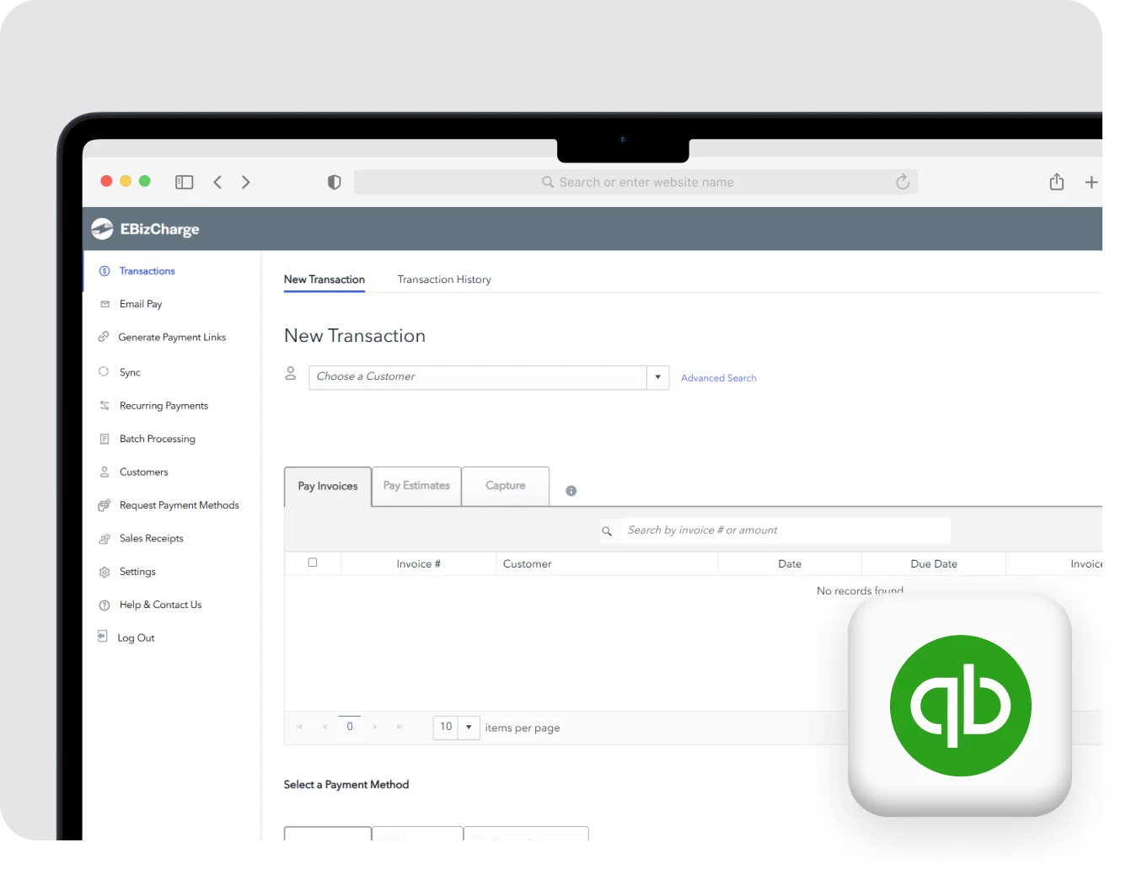The image size is (1126, 885).
Task: Go to first page of invoice results
Action: pyautogui.click(x=299, y=727)
